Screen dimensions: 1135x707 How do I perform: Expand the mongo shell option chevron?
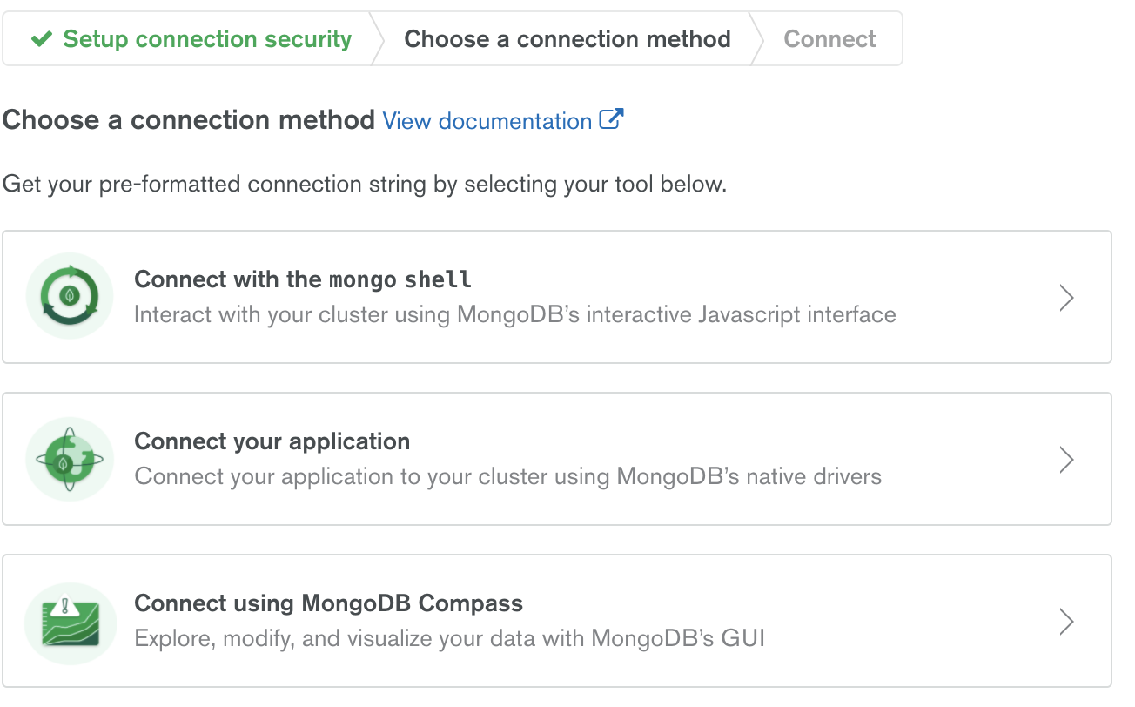[x=1066, y=298]
